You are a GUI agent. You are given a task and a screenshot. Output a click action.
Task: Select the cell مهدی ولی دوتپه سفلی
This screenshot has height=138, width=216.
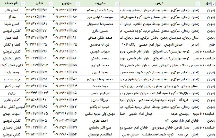click(100, 114)
